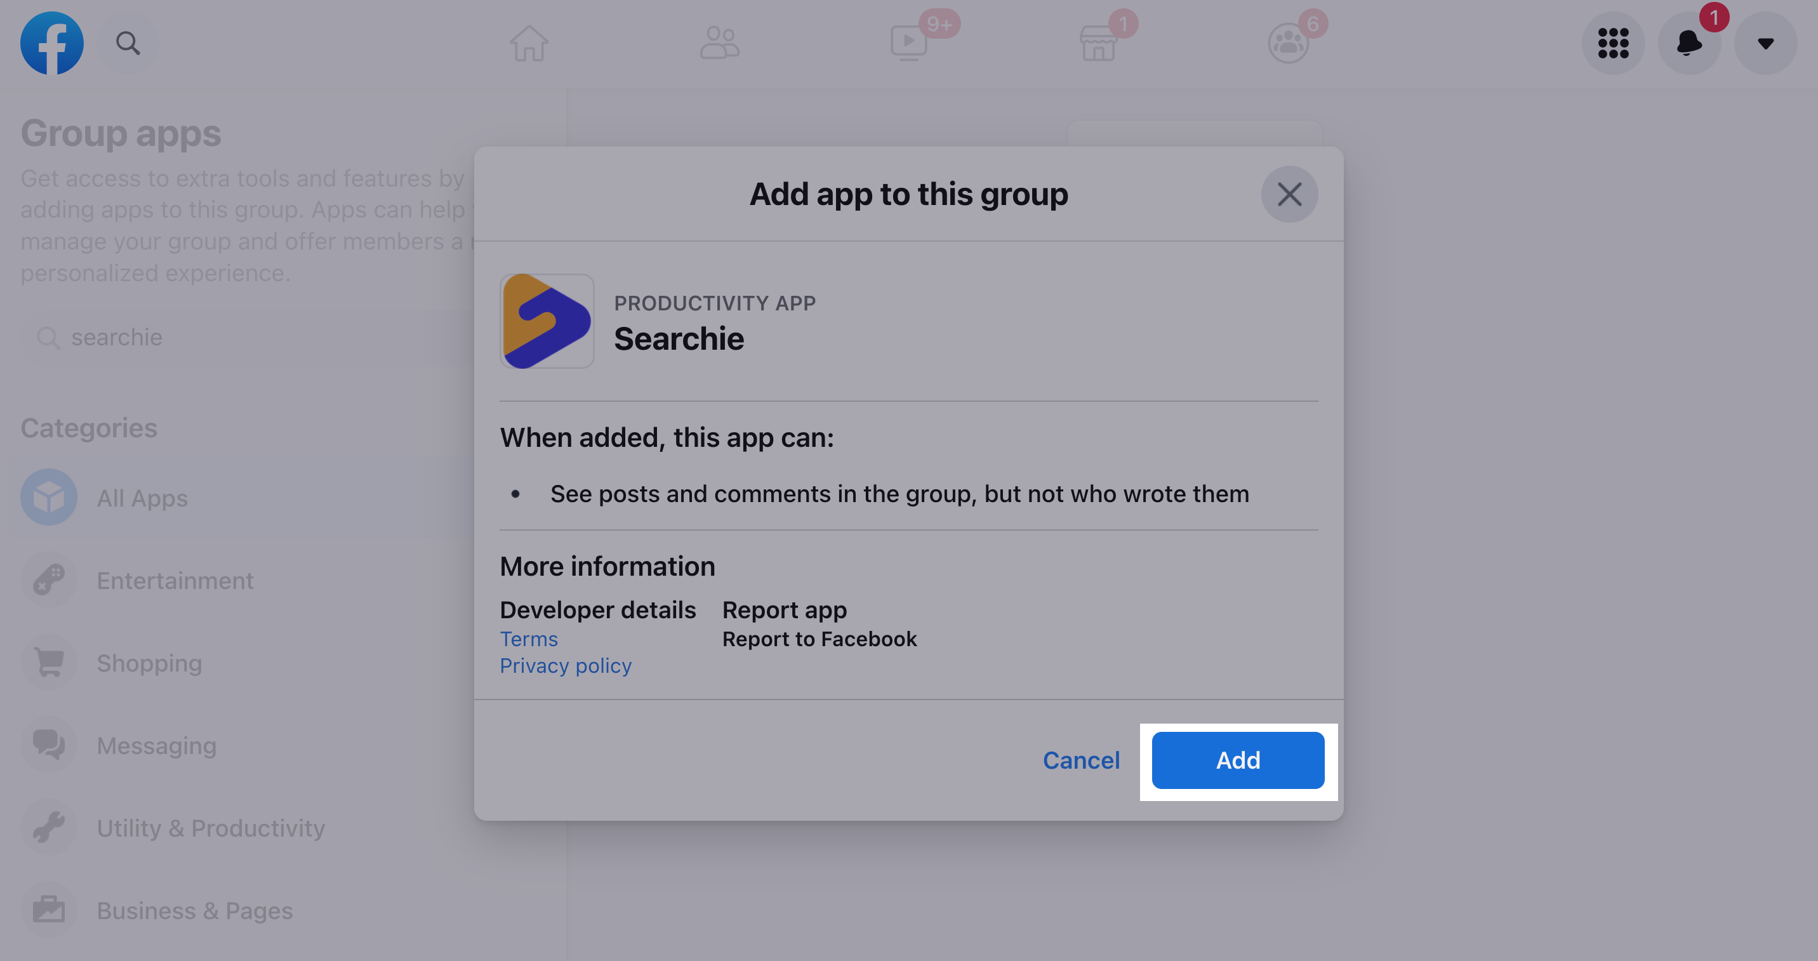1818x961 pixels.
Task: Click Report to Facebook
Action: pos(819,639)
